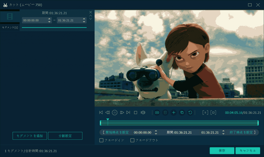Click the bracketed stop icon

213,113
